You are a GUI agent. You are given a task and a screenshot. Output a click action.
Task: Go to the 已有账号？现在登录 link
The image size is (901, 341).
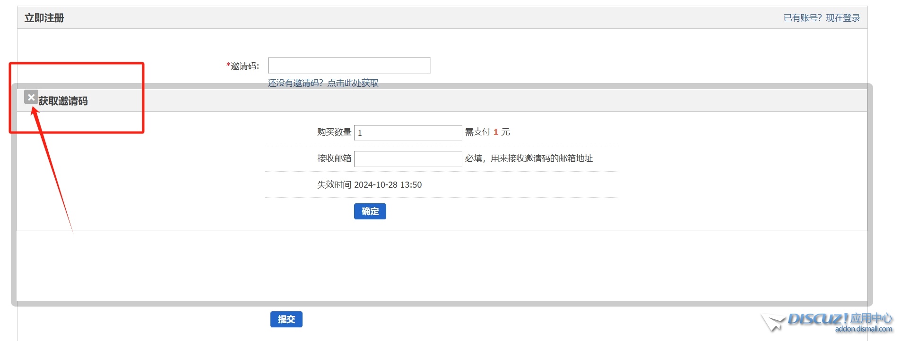point(822,18)
